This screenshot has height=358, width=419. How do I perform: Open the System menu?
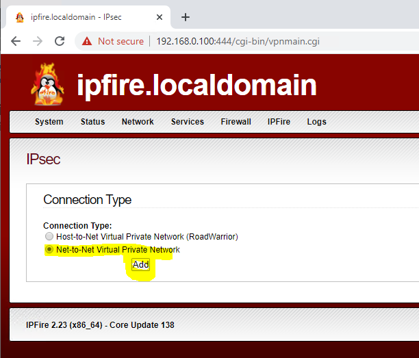(x=49, y=122)
